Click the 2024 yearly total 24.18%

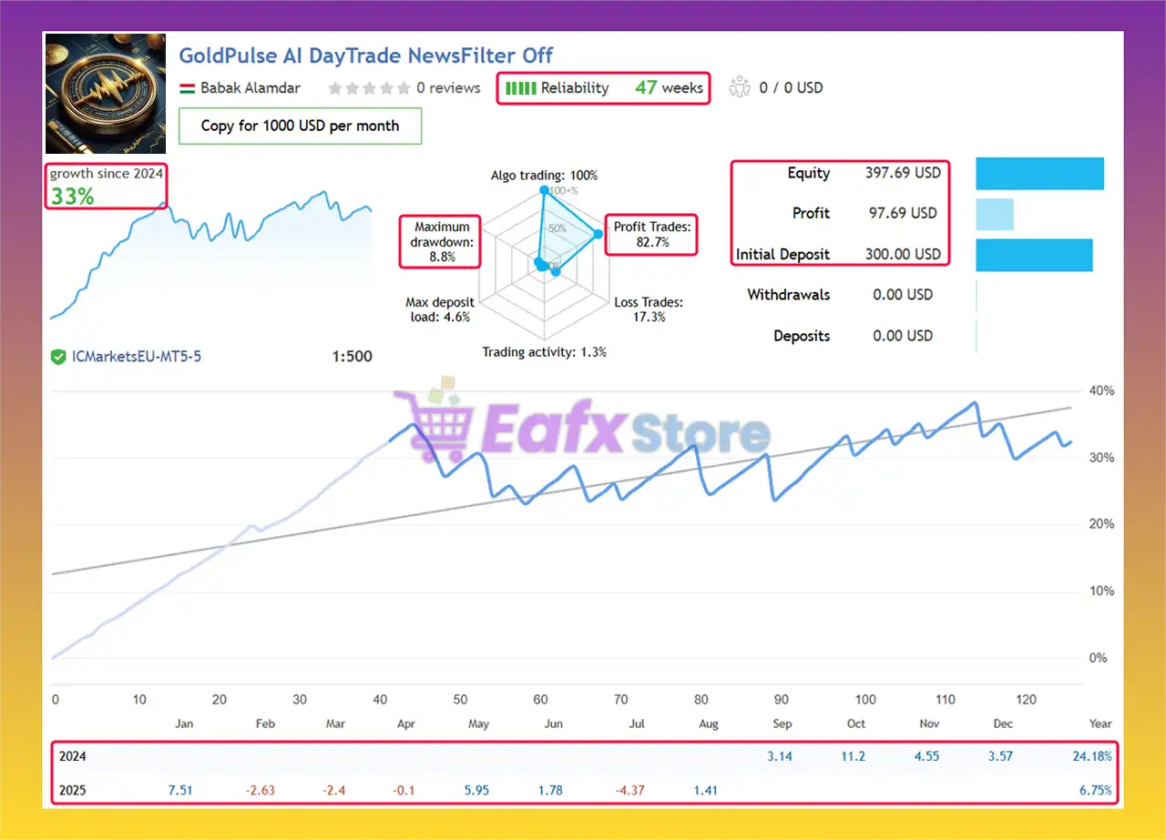click(1091, 756)
